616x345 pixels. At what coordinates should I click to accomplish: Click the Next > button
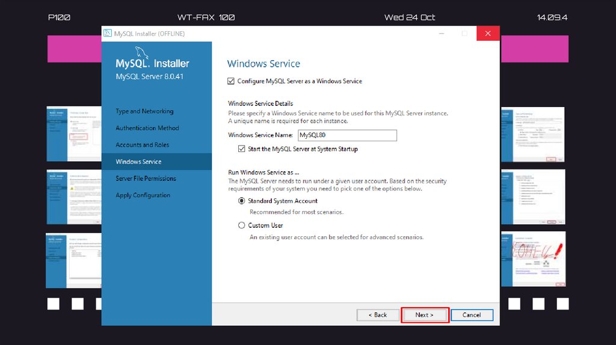click(425, 315)
